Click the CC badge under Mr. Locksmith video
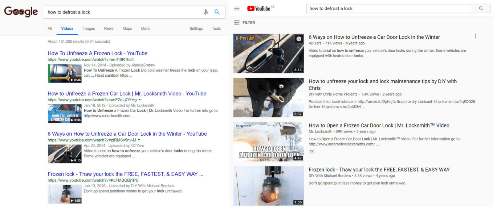Viewport: 497px width, 211px height. click(312, 151)
